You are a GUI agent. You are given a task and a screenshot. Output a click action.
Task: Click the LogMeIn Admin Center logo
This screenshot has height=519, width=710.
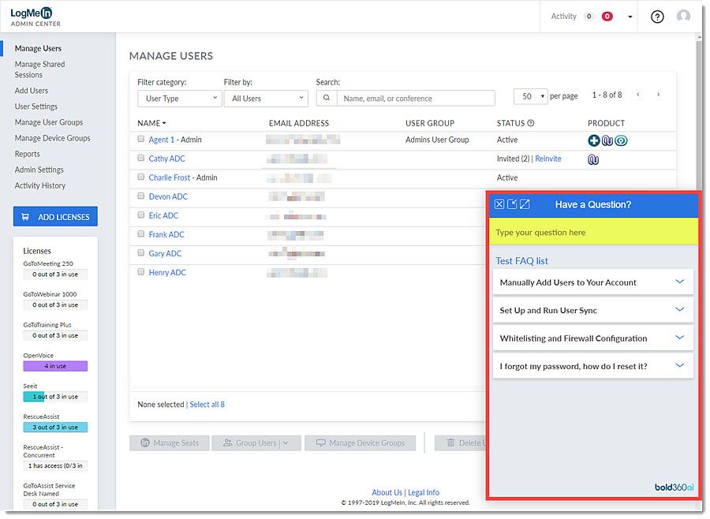[35, 17]
